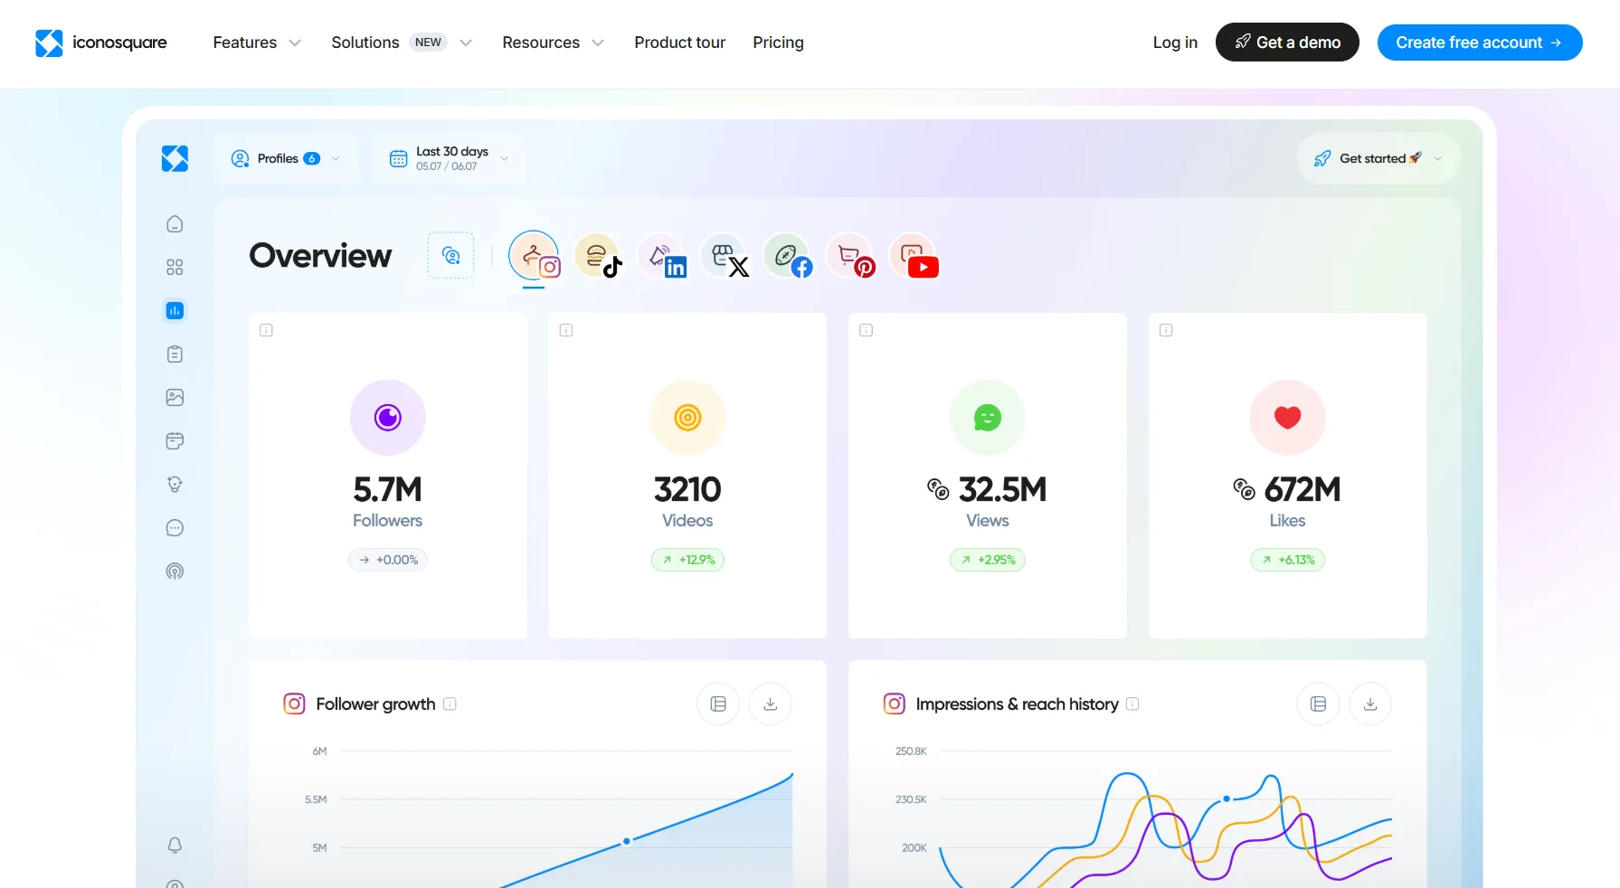Open the grid dashboard icon in sidebar

[x=175, y=268]
